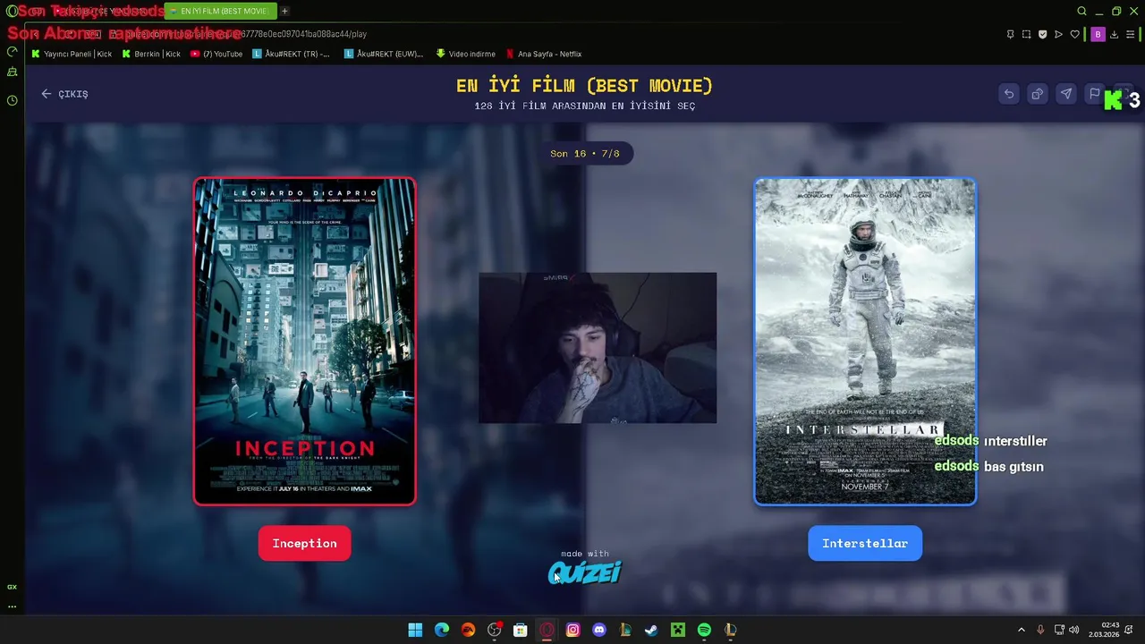The height and width of the screenshot is (644, 1145).
Task: Click the heart add bookmark icon
Action: pyautogui.click(x=1074, y=34)
